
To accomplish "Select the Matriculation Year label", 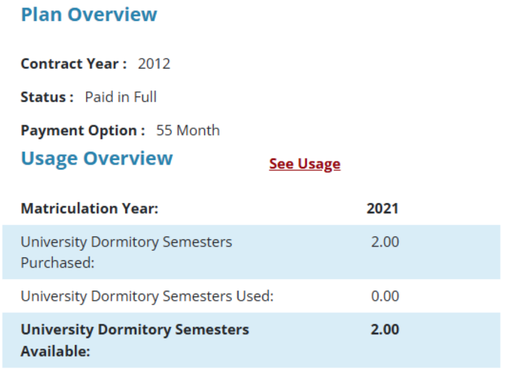I will (x=89, y=208).
